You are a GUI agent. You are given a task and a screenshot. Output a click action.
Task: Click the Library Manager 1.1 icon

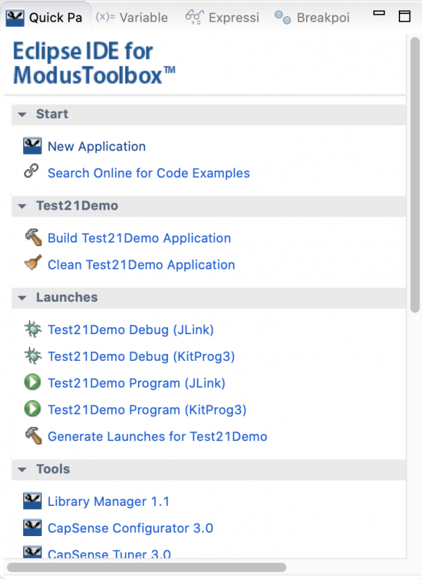coord(32,500)
